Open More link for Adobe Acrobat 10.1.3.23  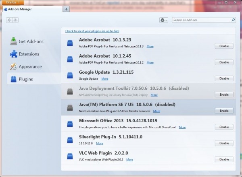(150, 46)
